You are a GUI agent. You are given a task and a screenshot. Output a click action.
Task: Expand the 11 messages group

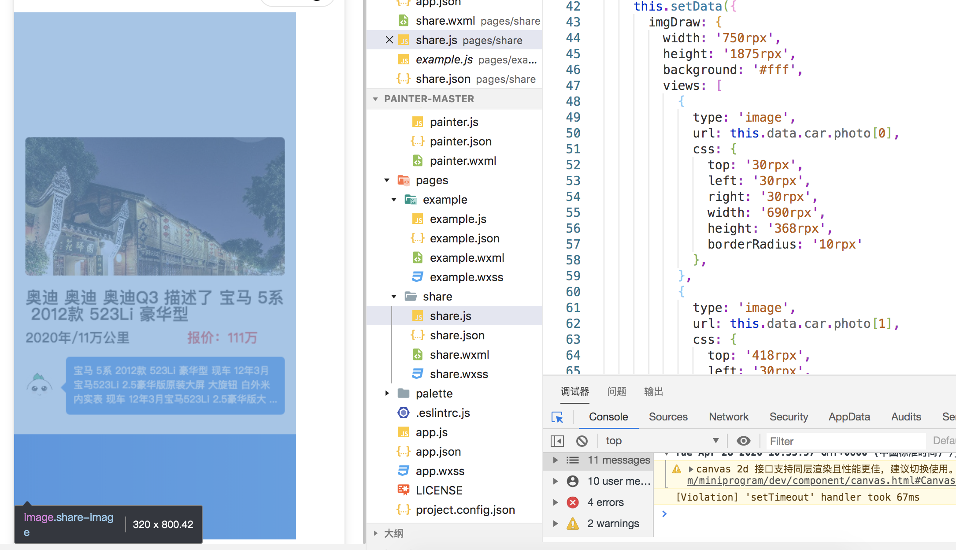(556, 460)
